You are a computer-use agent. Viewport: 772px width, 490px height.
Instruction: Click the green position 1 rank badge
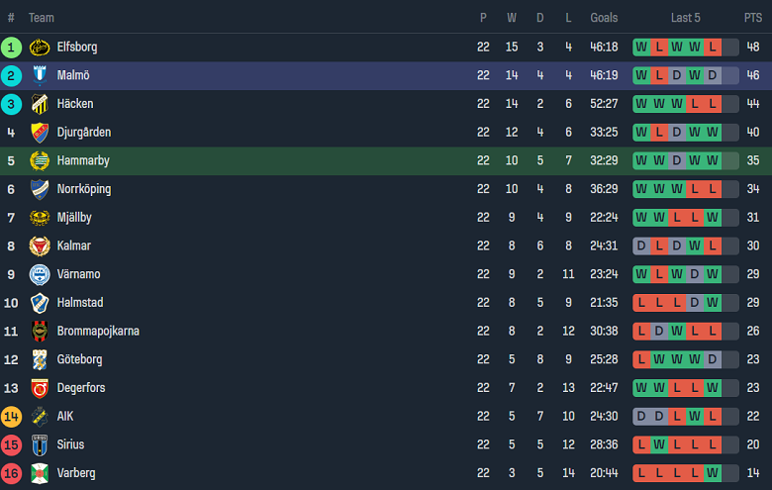point(11,48)
